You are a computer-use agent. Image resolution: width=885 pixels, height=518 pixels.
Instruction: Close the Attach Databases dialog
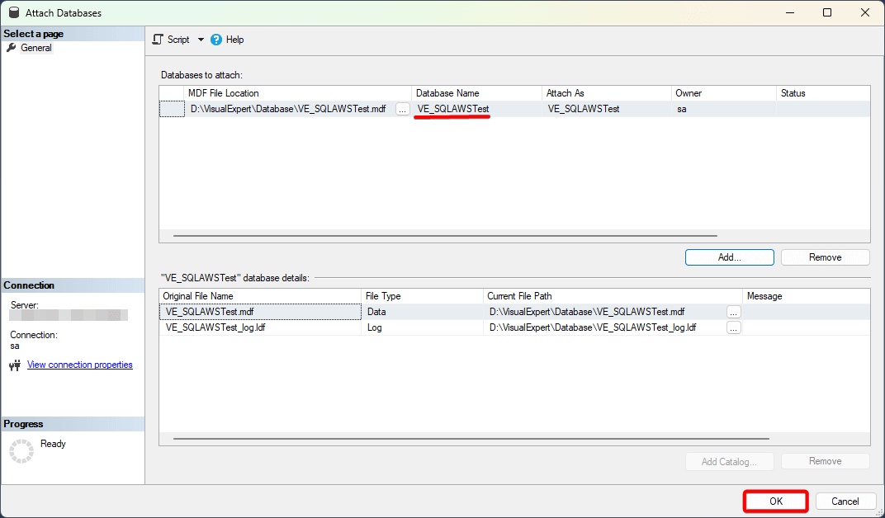864,12
